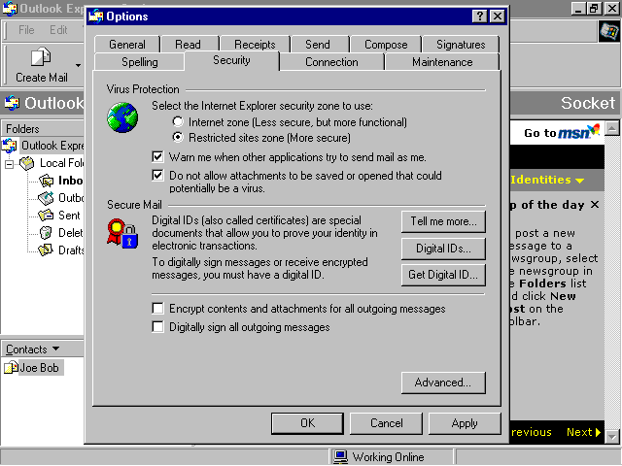This screenshot has height=466, width=622.
Task: Collapse the Local Folders tree node
Action: coord(9,163)
